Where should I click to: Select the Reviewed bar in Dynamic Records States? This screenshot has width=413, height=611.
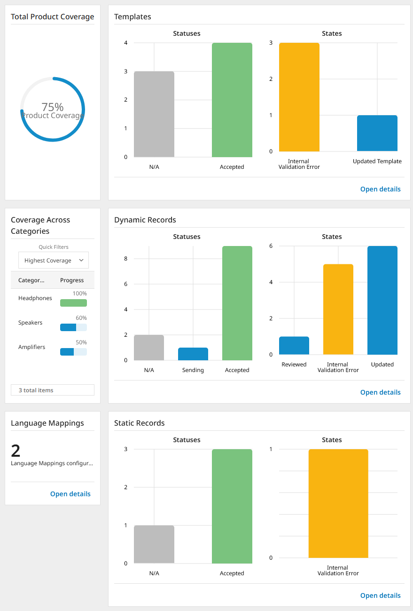pos(294,345)
